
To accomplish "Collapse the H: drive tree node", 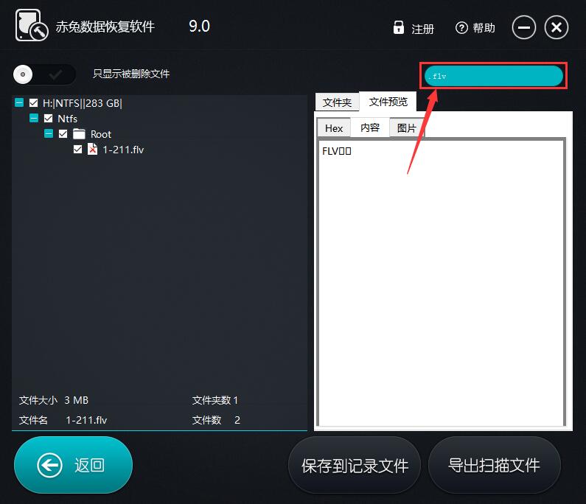I will pos(19,102).
